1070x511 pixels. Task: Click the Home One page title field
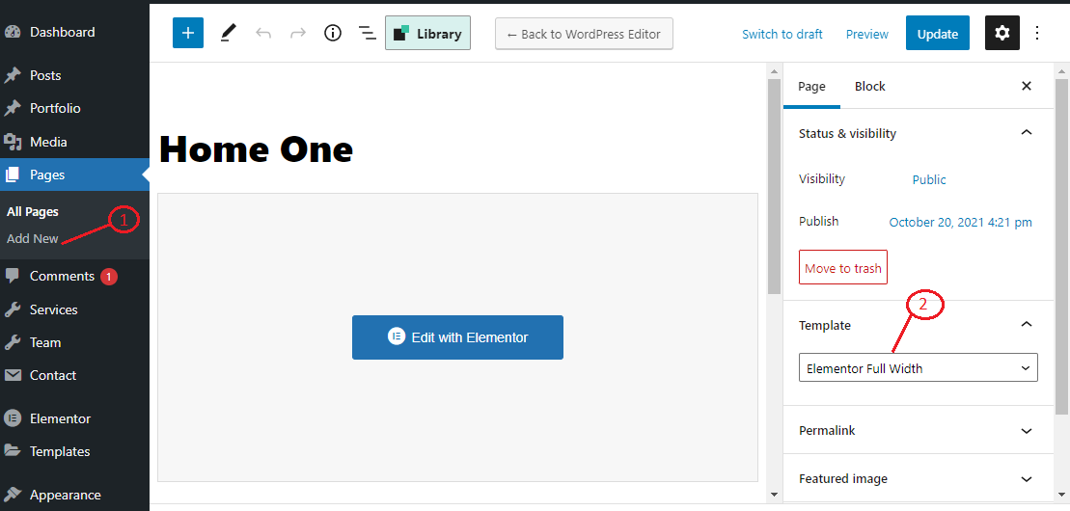257,149
